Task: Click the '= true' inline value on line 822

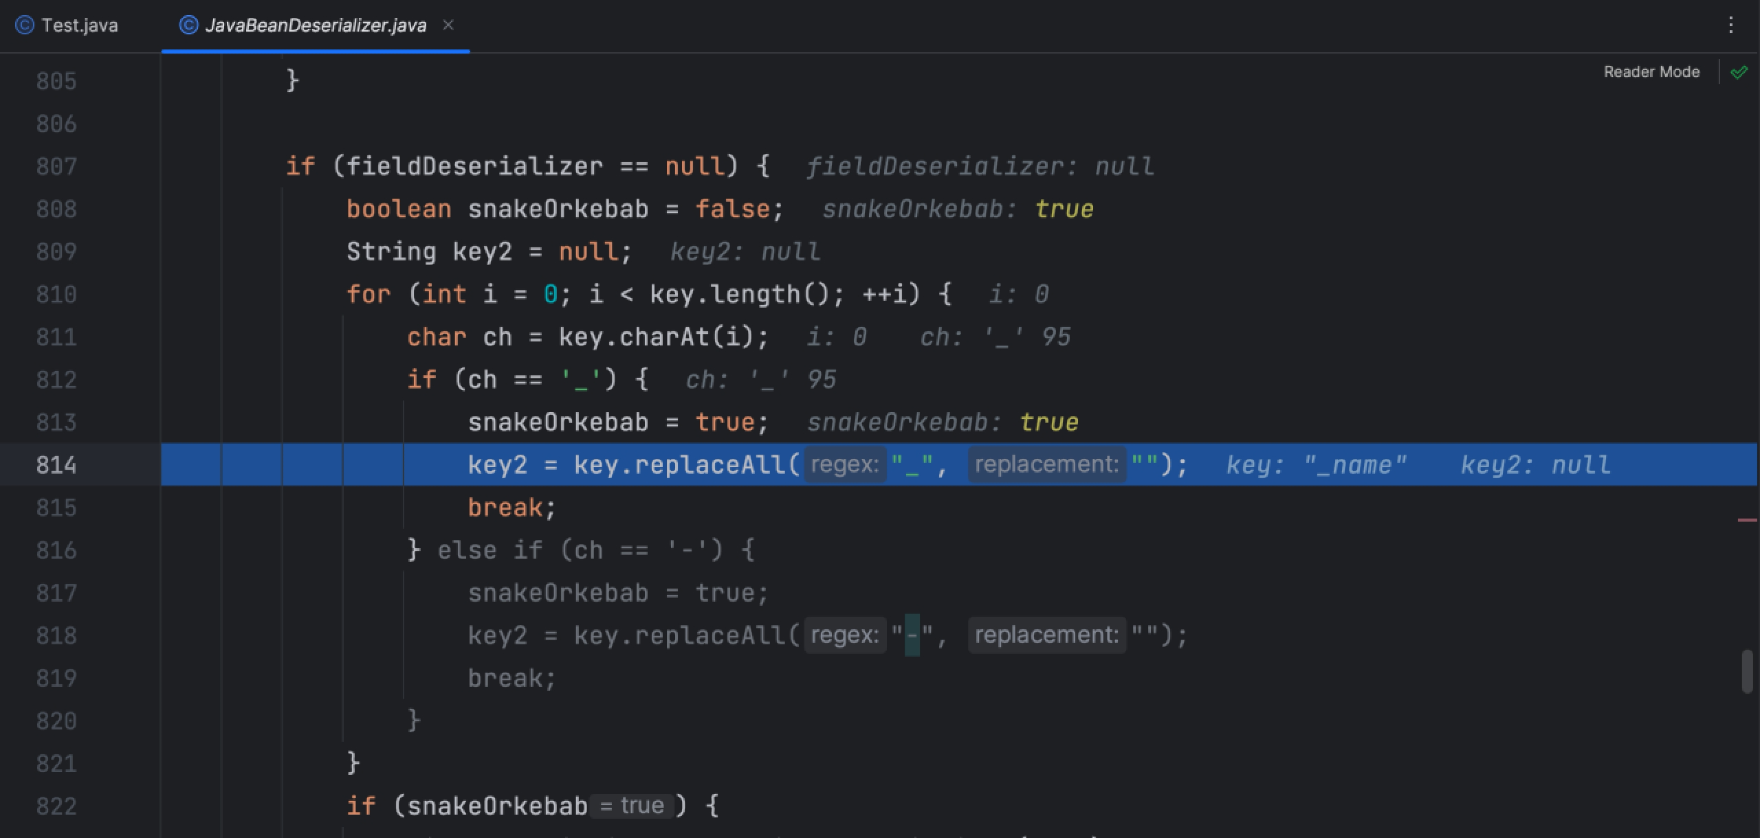Action: click(x=632, y=805)
